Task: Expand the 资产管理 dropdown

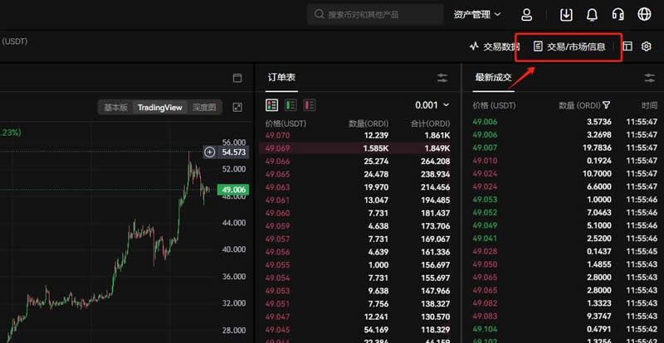Action: [x=477, y=14]
